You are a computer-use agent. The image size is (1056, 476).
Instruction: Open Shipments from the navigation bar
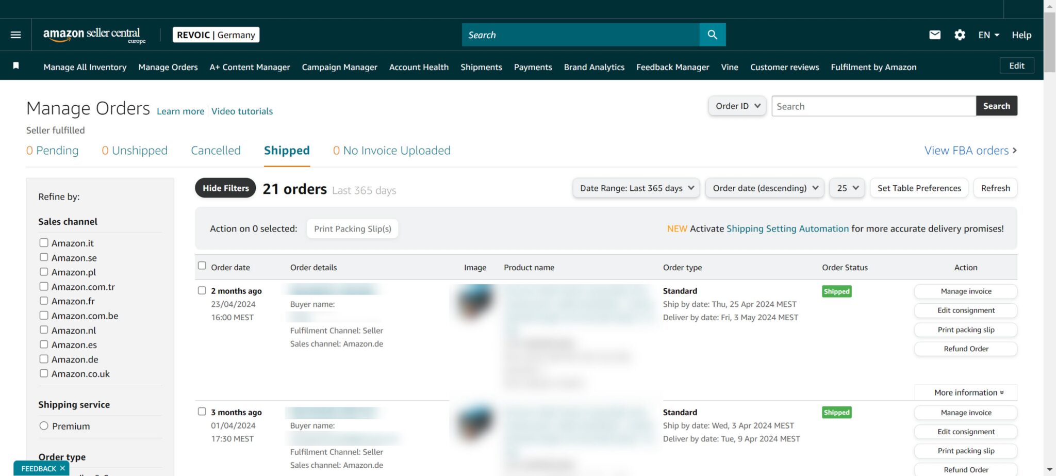click(x=481, y=67)
